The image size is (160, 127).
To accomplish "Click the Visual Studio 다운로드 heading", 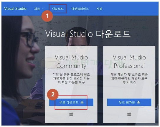I will pyautogui.click(x=88, y=34).
